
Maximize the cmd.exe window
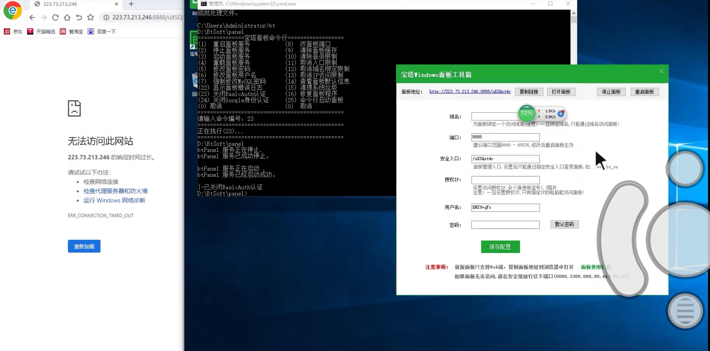pos(550,3)
